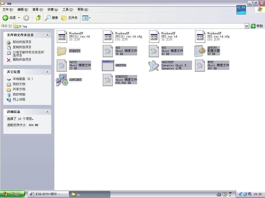Click the 开始 Start button
Image resolution: width=265 pixels, height=198 pixels.
point(12,194)
